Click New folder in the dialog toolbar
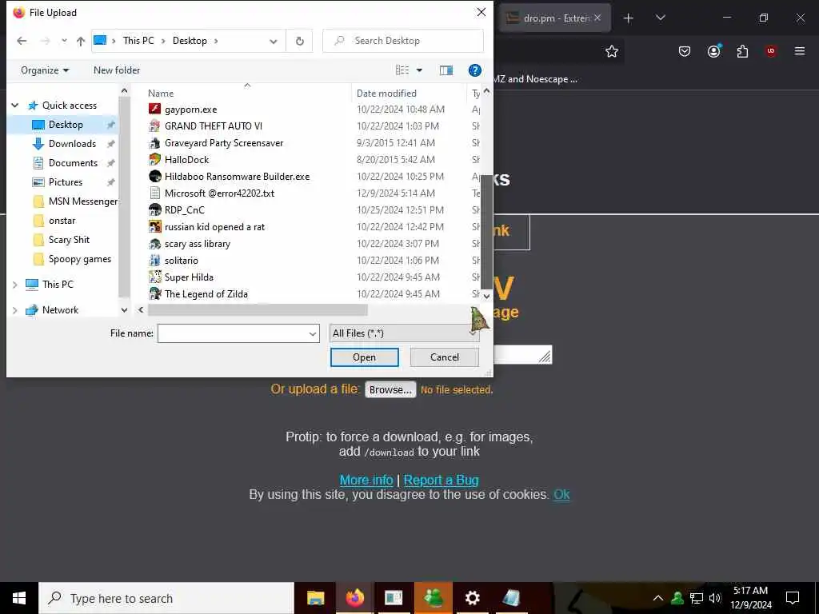 (x=117, y=70)
